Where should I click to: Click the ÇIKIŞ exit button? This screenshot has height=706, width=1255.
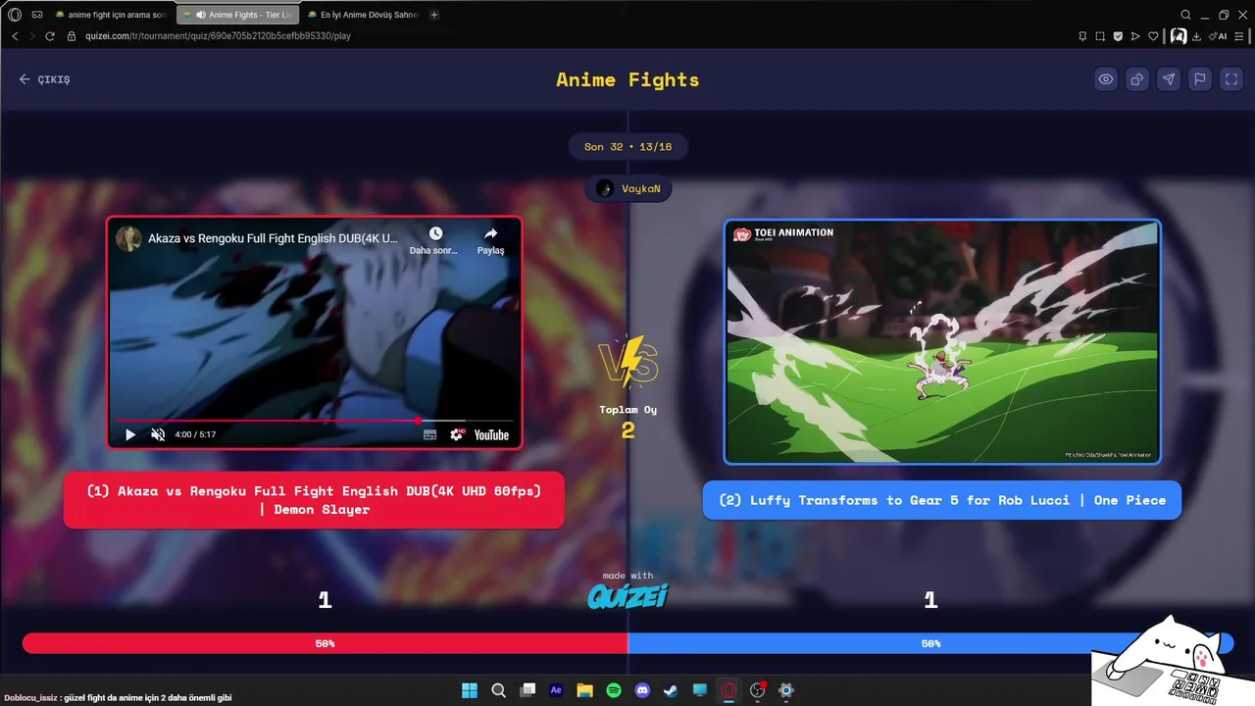pyautogui.click(x=45, y=79)
